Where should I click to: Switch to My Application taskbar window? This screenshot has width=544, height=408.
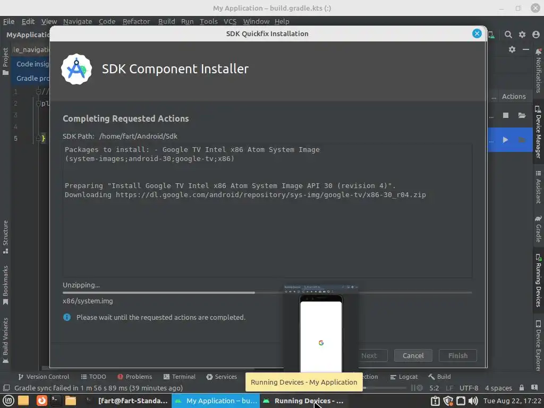216,401
